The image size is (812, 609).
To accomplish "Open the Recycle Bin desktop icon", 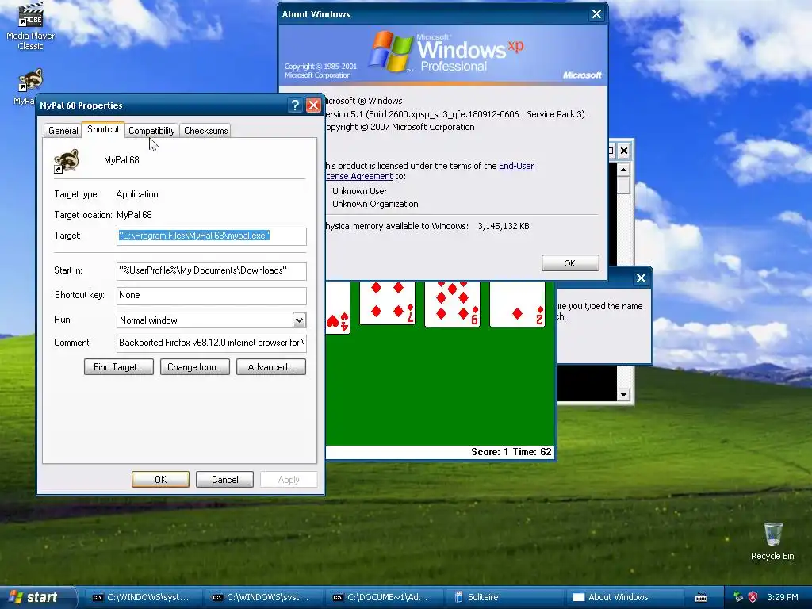I will [x=772, y=541].
